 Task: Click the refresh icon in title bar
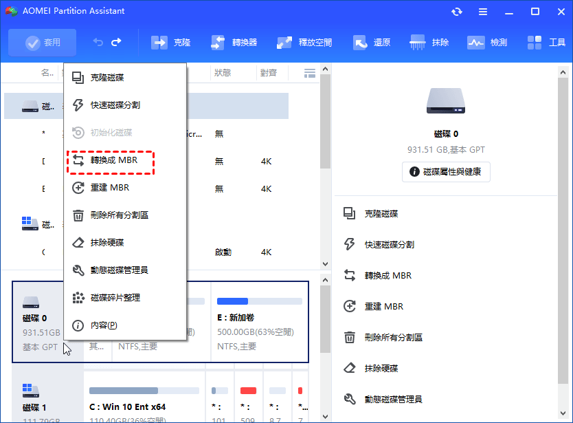click(x=457, y=12)
